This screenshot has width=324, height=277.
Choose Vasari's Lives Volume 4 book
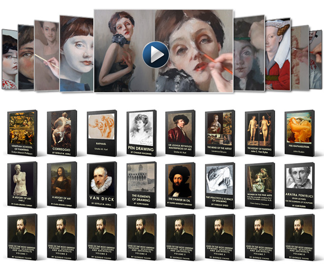[141, 237]
